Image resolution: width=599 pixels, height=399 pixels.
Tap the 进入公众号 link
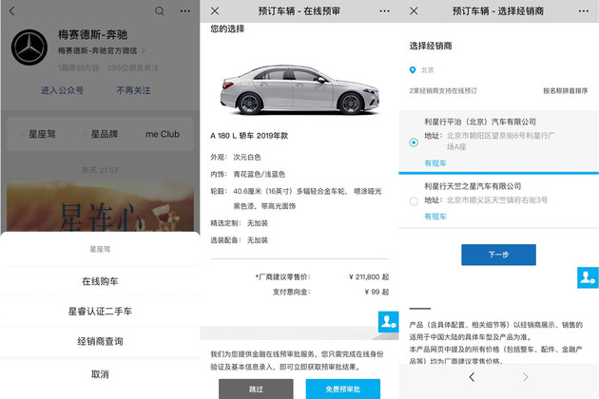tap(62, 90)
